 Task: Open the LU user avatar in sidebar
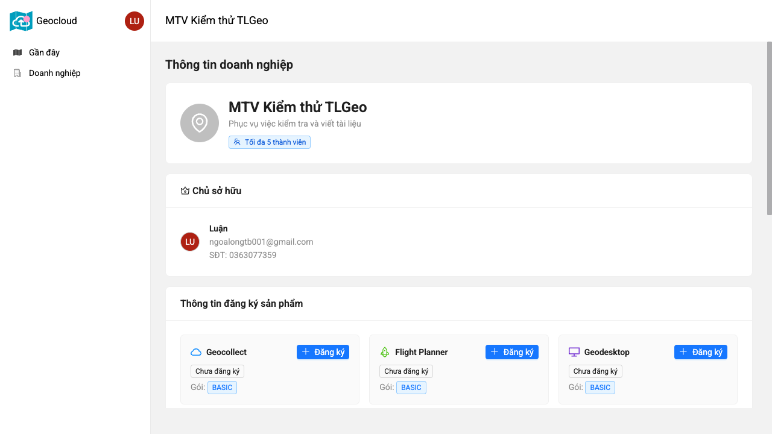(x=134, y=21)
